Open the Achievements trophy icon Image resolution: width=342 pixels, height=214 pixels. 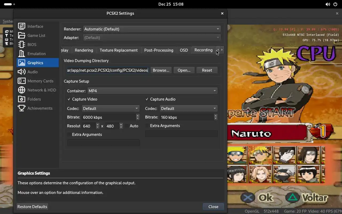tap(22, 108)
